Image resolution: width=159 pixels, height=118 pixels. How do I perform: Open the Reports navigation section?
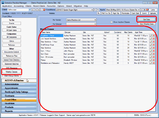19,111
